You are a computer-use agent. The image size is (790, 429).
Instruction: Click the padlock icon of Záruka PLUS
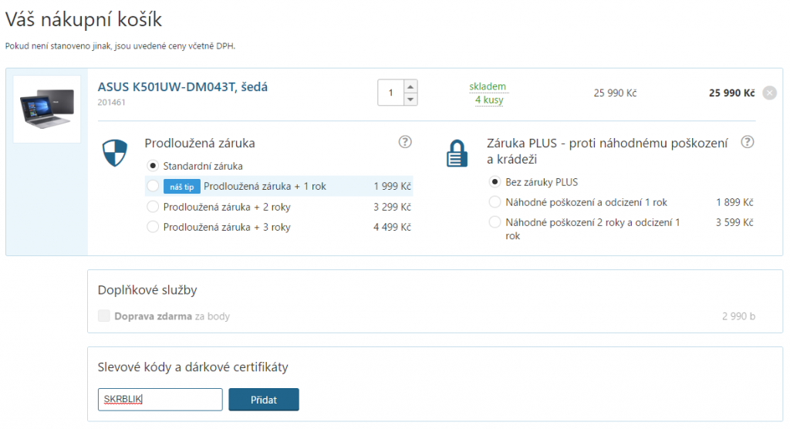[x=457, y=154]
